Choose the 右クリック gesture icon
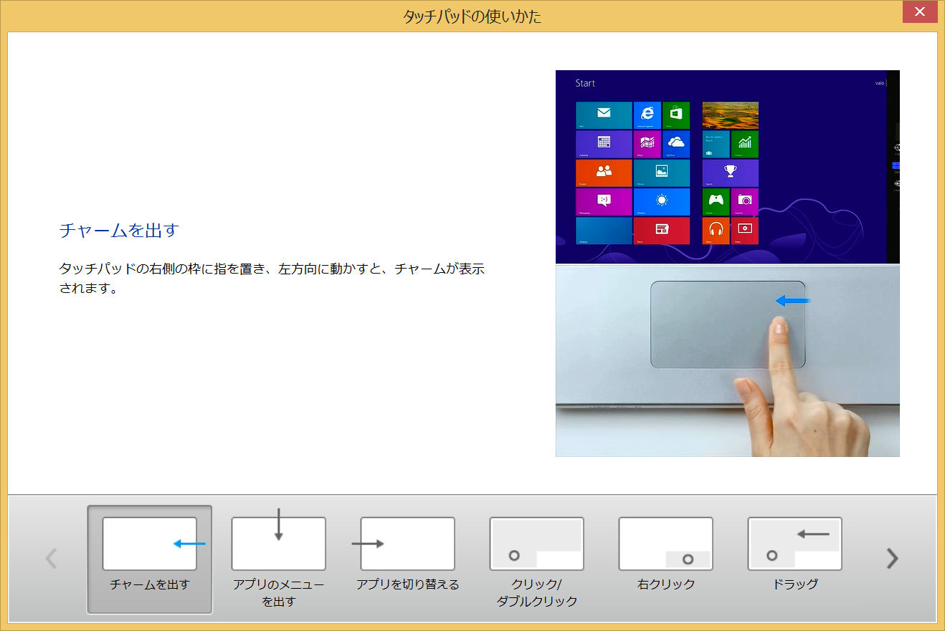 tap(665, 559)
